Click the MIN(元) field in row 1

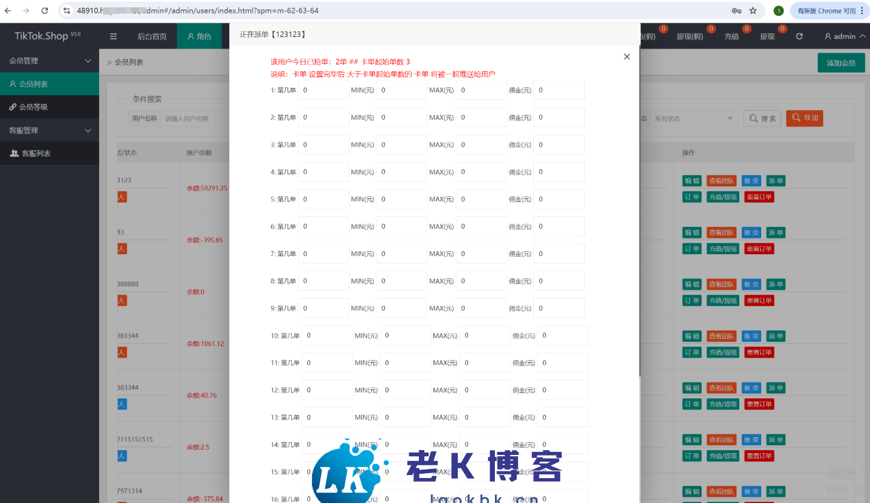[401, 90]
